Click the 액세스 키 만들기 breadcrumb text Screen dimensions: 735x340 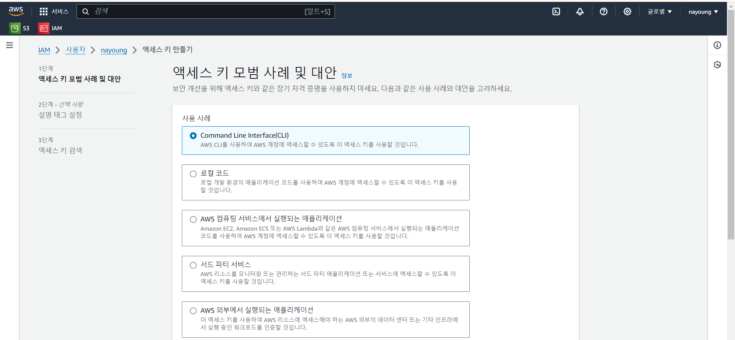click(x=168, y=50)
